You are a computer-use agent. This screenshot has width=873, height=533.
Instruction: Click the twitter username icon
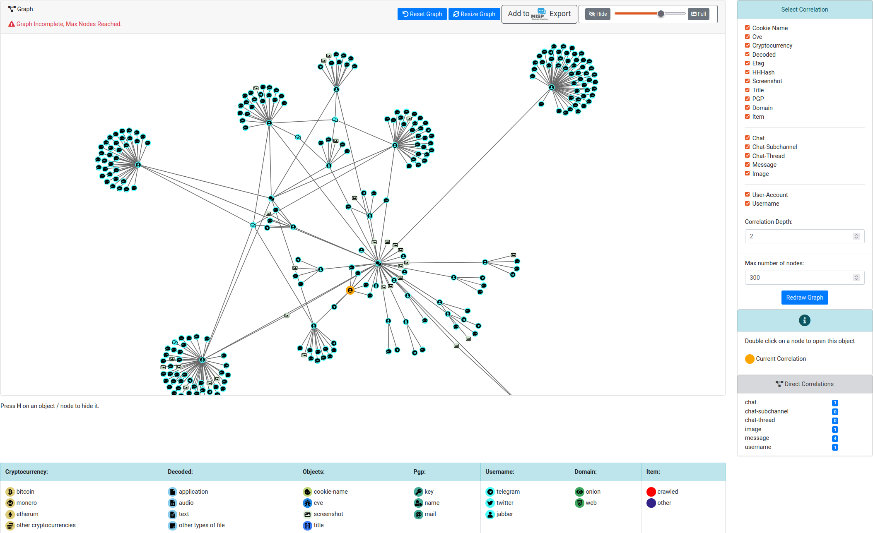point(490,503)
